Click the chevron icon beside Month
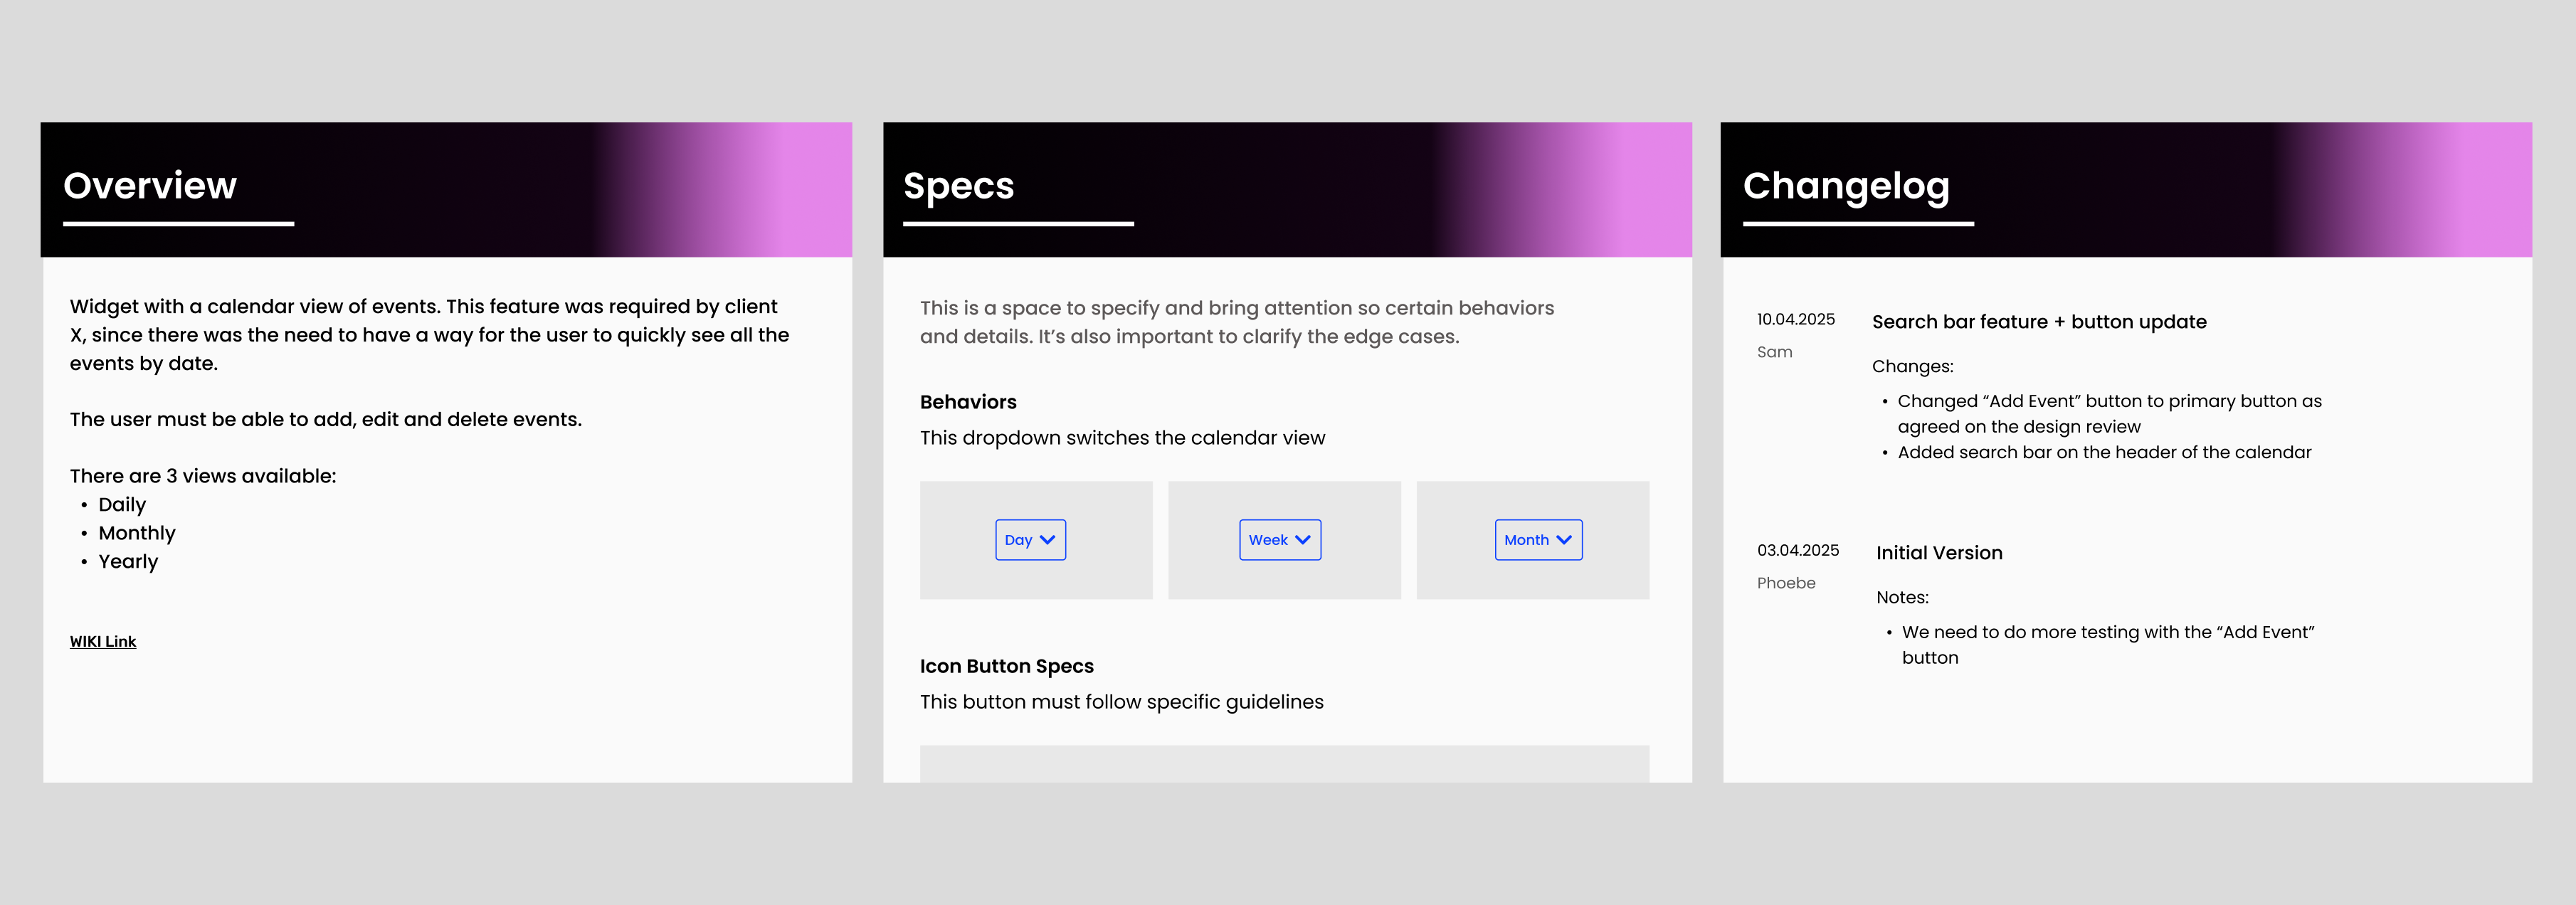The image size is (2576, 905). (1564, 540)
